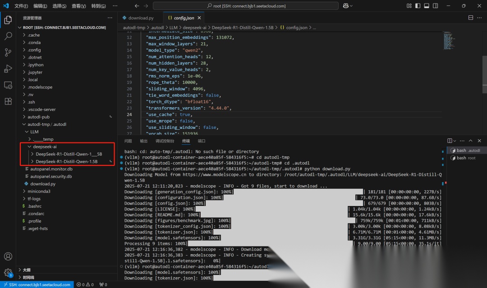Open Run and Debug view
This screenshot has width=487, height=288.
pos(8,69)
